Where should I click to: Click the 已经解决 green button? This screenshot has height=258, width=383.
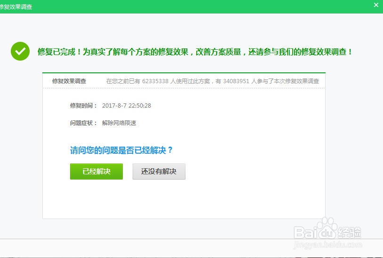(x=96, y=172)
